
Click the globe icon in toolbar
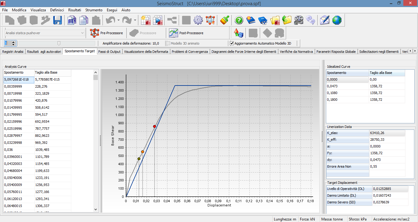tap(337, 20)
